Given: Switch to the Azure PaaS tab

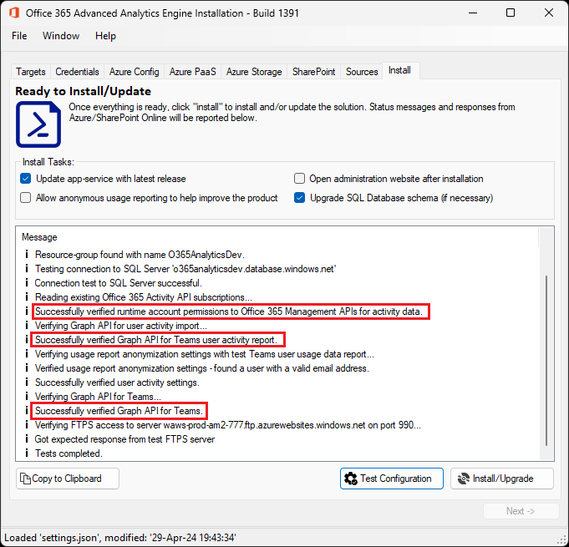Looking at the screenshot, I should point(192,72).
